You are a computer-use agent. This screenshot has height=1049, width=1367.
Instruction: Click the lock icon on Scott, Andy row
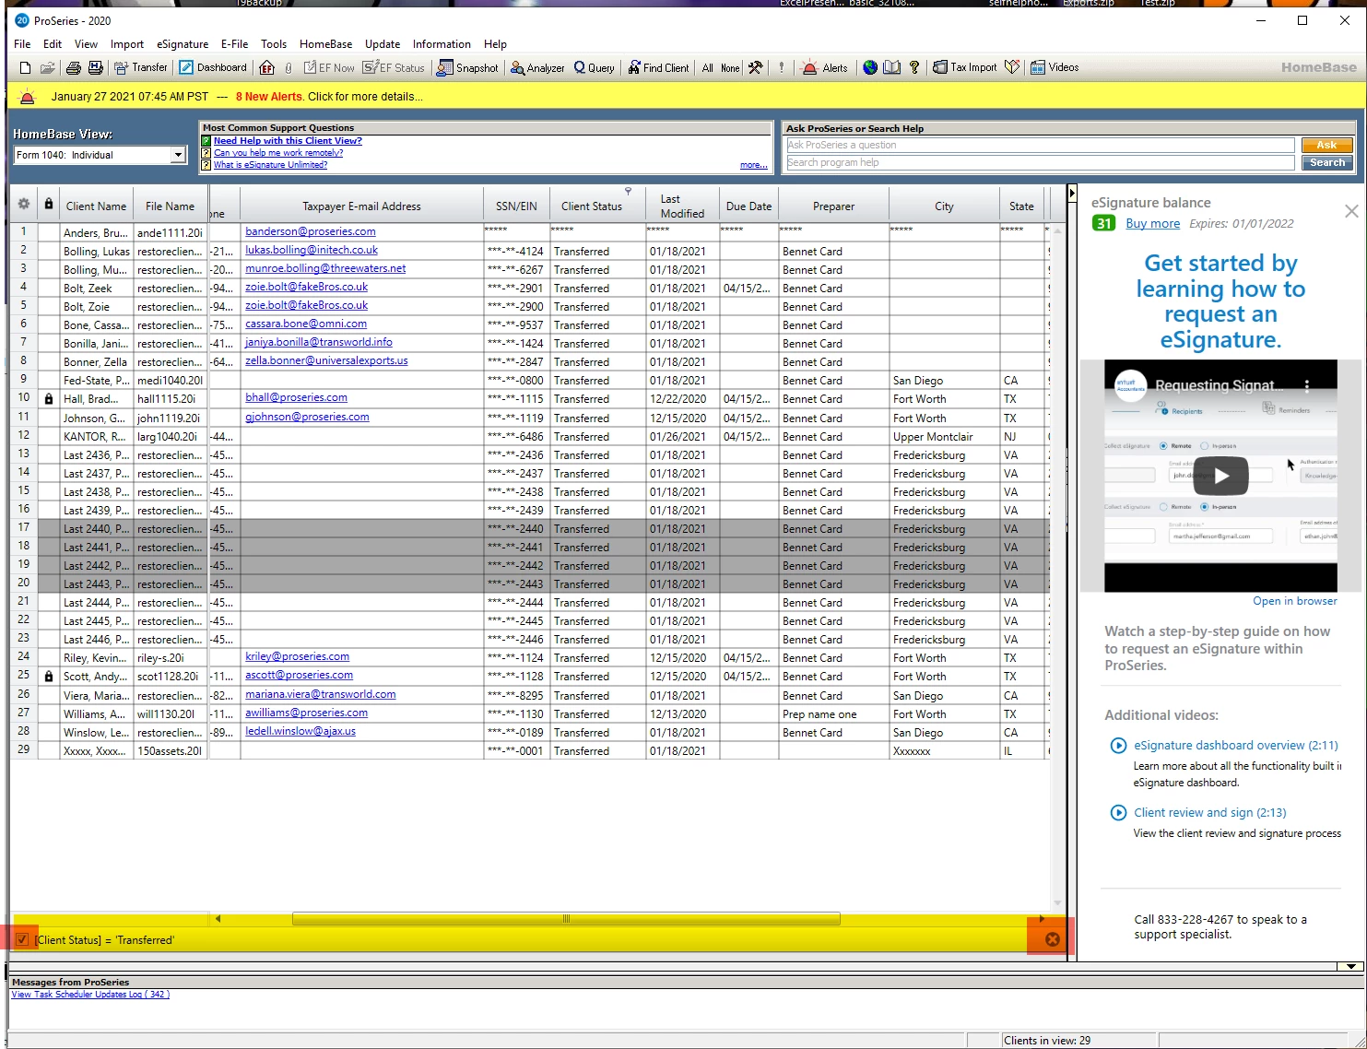pos(49,676)
